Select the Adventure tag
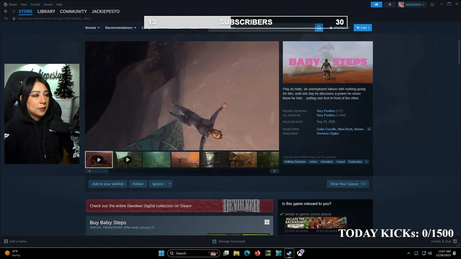Screen dimensions: 461x259 tap(327, 162)
